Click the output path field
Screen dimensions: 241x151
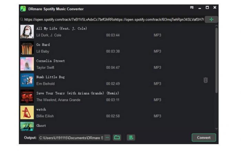click(71, 138)
